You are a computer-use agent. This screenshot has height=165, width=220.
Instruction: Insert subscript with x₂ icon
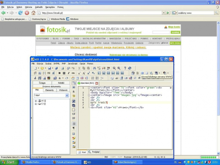coord(93,73)
